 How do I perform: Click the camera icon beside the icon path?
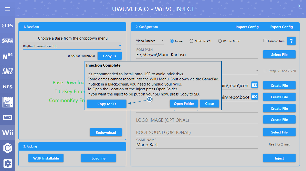(255, 85)
